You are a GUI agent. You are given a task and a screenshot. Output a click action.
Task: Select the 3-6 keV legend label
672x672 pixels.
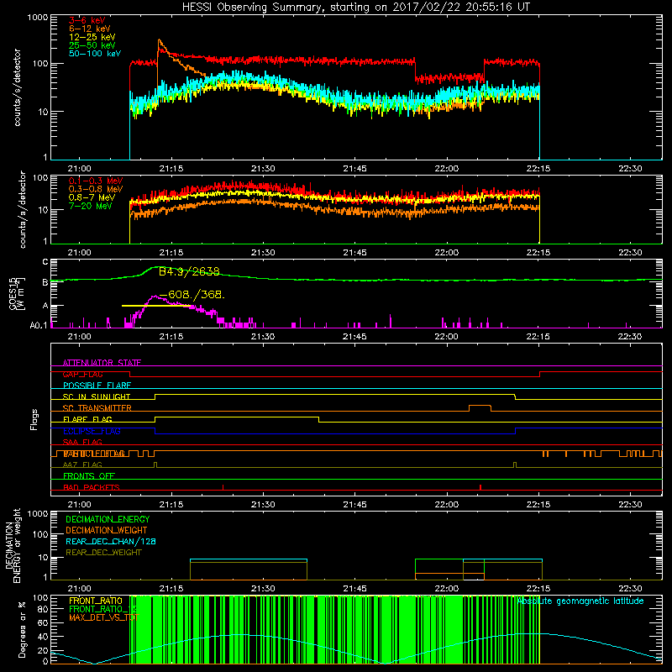tap(87, 20)
